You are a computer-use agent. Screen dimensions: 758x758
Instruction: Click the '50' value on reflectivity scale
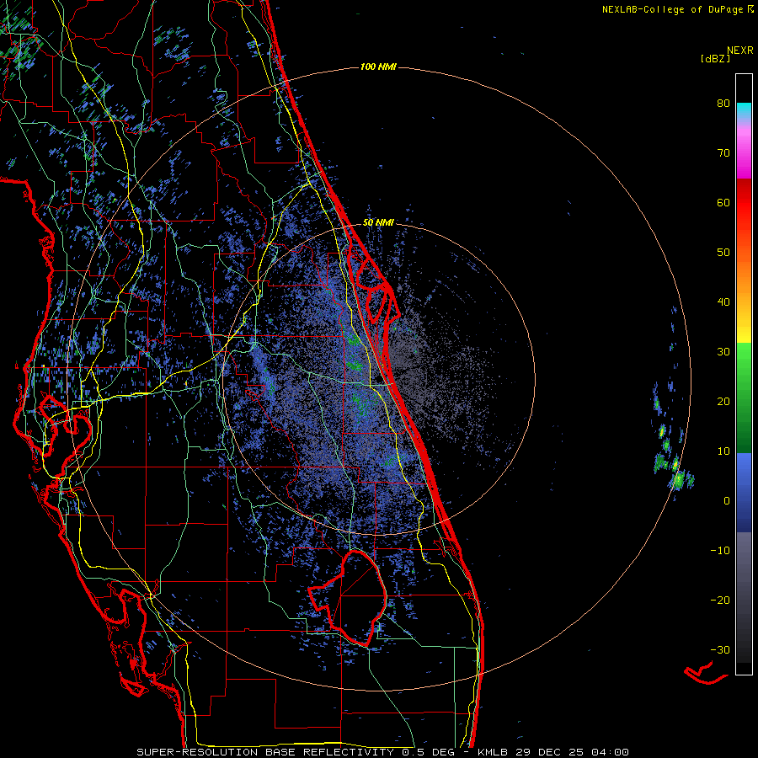(723, 253)
